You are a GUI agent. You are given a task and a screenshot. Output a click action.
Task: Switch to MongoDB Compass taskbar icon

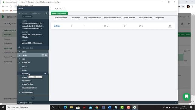tap(135, 107)
